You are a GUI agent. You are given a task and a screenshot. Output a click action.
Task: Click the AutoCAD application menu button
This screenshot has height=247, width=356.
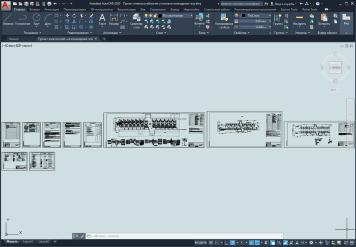[5, 5]
